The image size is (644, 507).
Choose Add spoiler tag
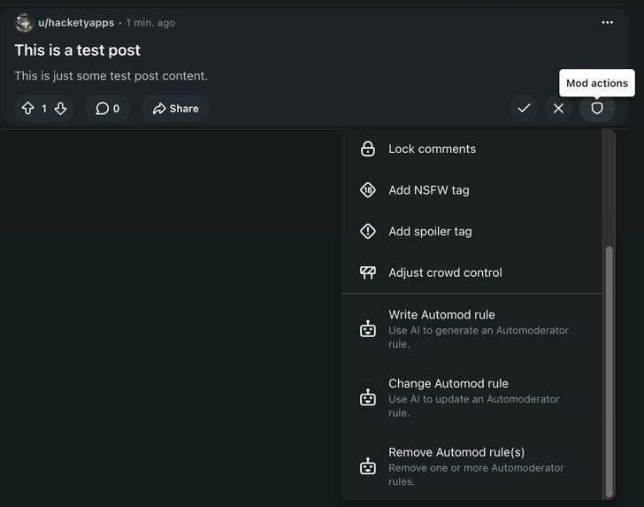[471, 231]
